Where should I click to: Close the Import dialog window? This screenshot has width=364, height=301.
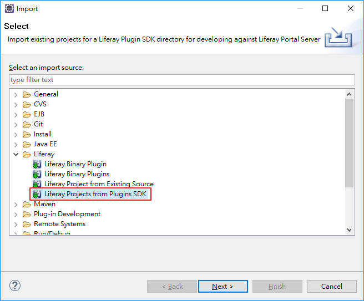[351, 8]
